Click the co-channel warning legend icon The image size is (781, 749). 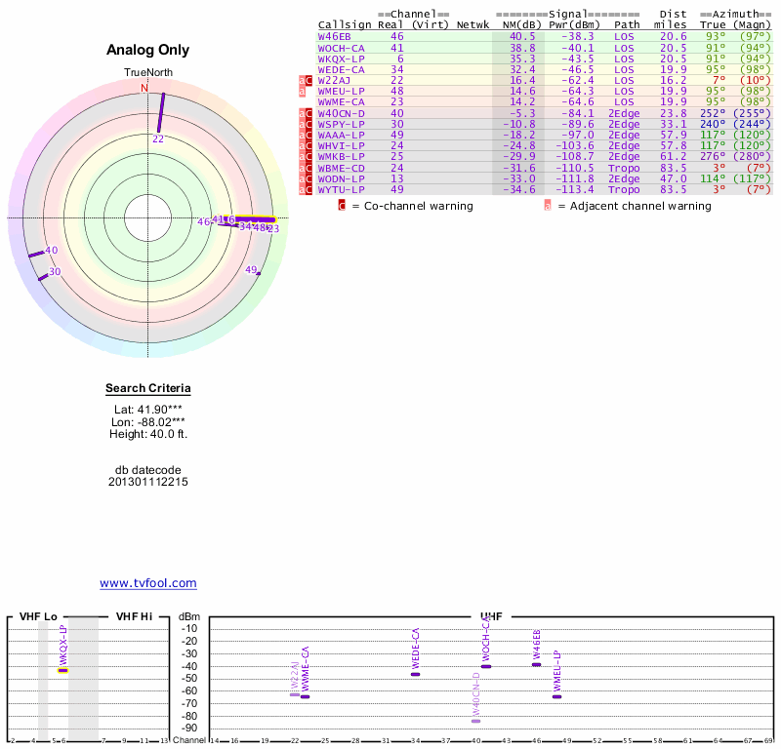[342, 206]
